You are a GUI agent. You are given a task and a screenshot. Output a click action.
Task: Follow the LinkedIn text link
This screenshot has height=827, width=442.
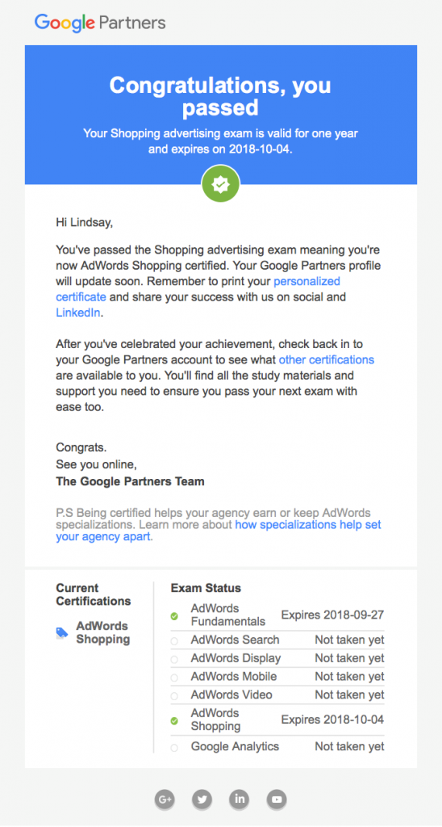point(78,313)
